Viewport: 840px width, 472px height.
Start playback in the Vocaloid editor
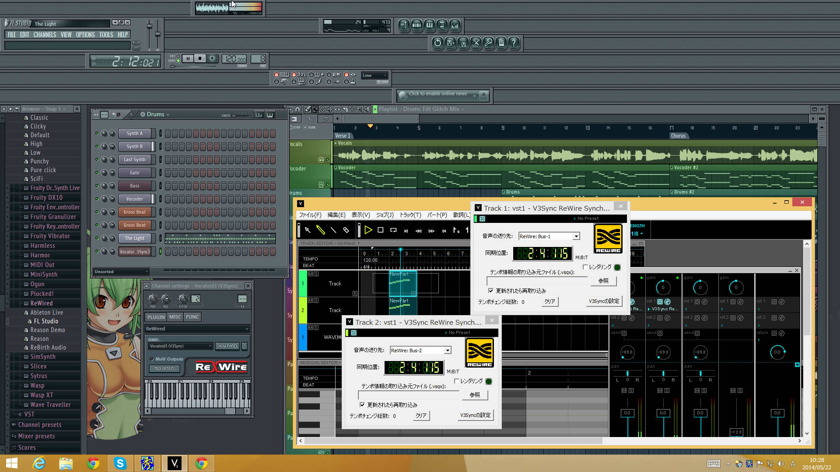tap(368, 230)
